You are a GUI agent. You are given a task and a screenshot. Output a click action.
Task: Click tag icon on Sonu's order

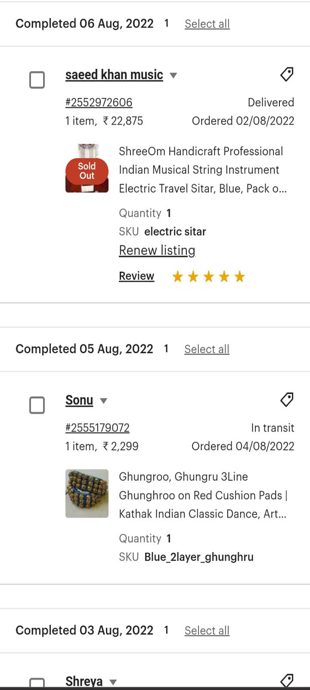pyautogui.click(x=287, y=400)
